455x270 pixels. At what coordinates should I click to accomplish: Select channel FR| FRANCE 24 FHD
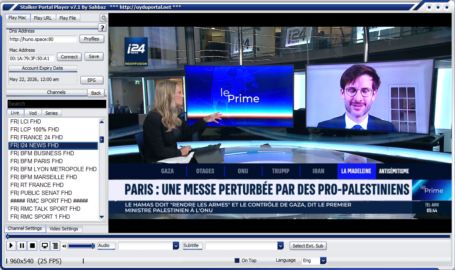[x=53, y=137]
